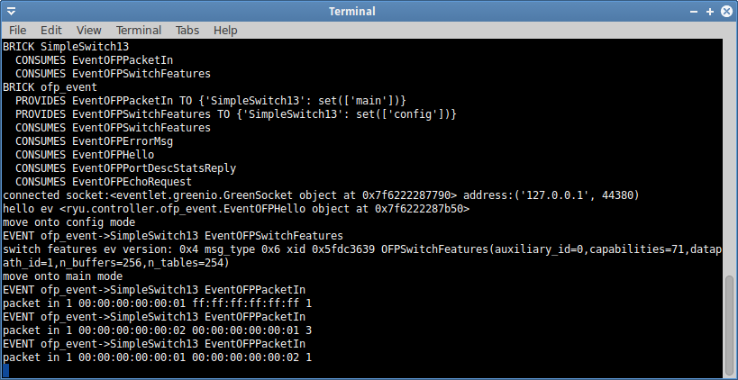
Task: Close the Terminal window
Action: (x=725, y=10)
